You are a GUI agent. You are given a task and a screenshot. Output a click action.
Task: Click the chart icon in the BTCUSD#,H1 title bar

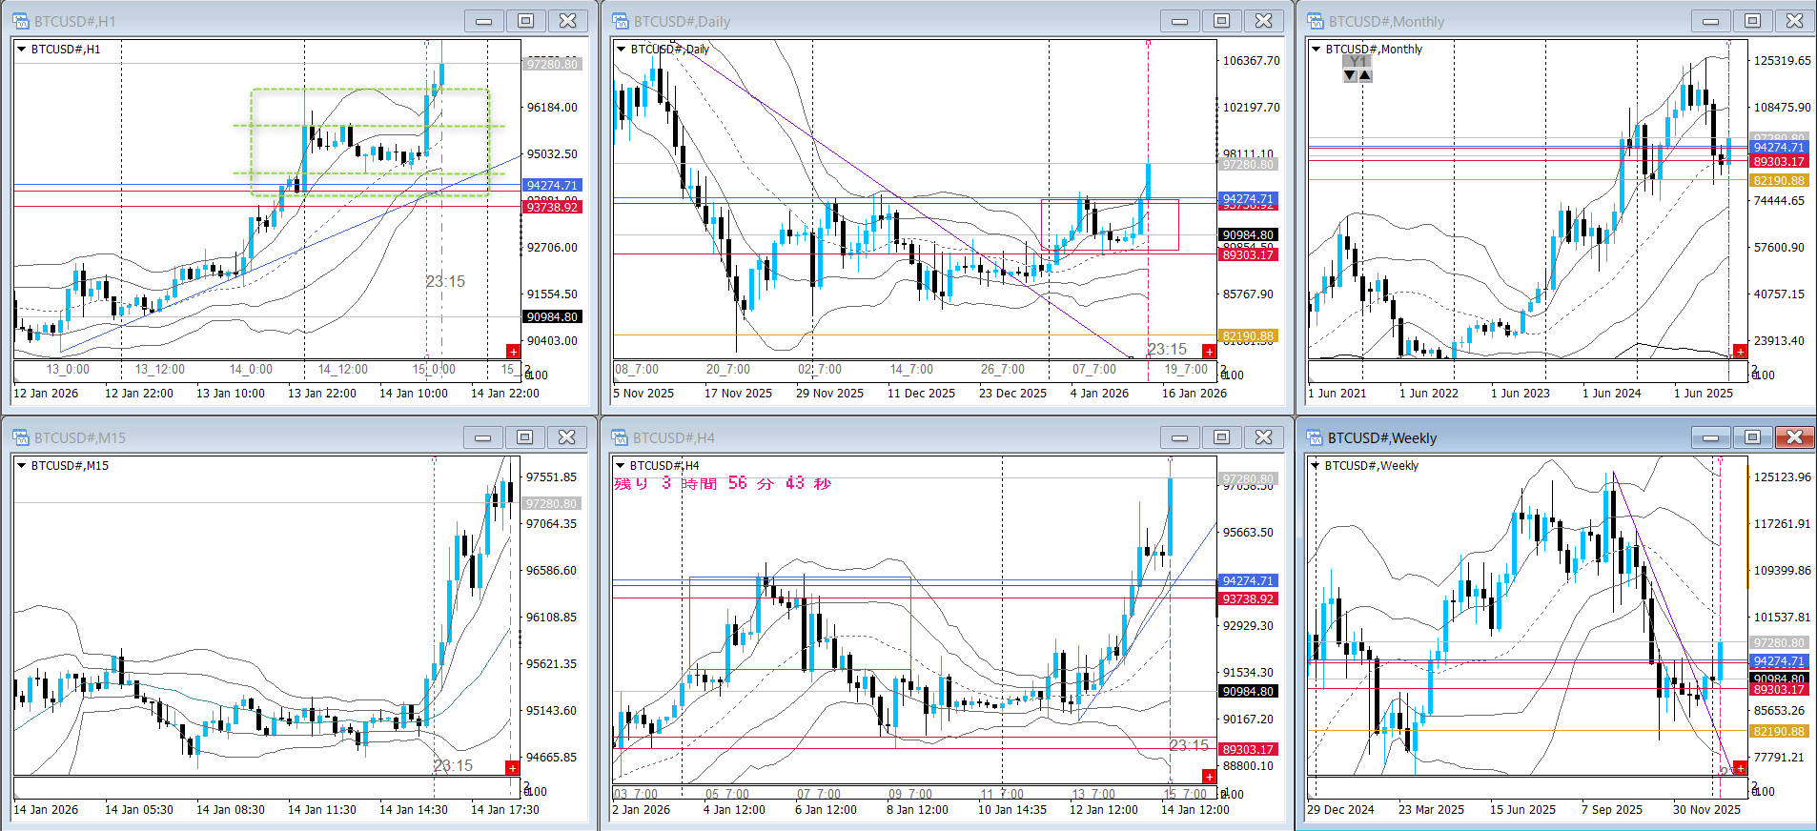21,21
